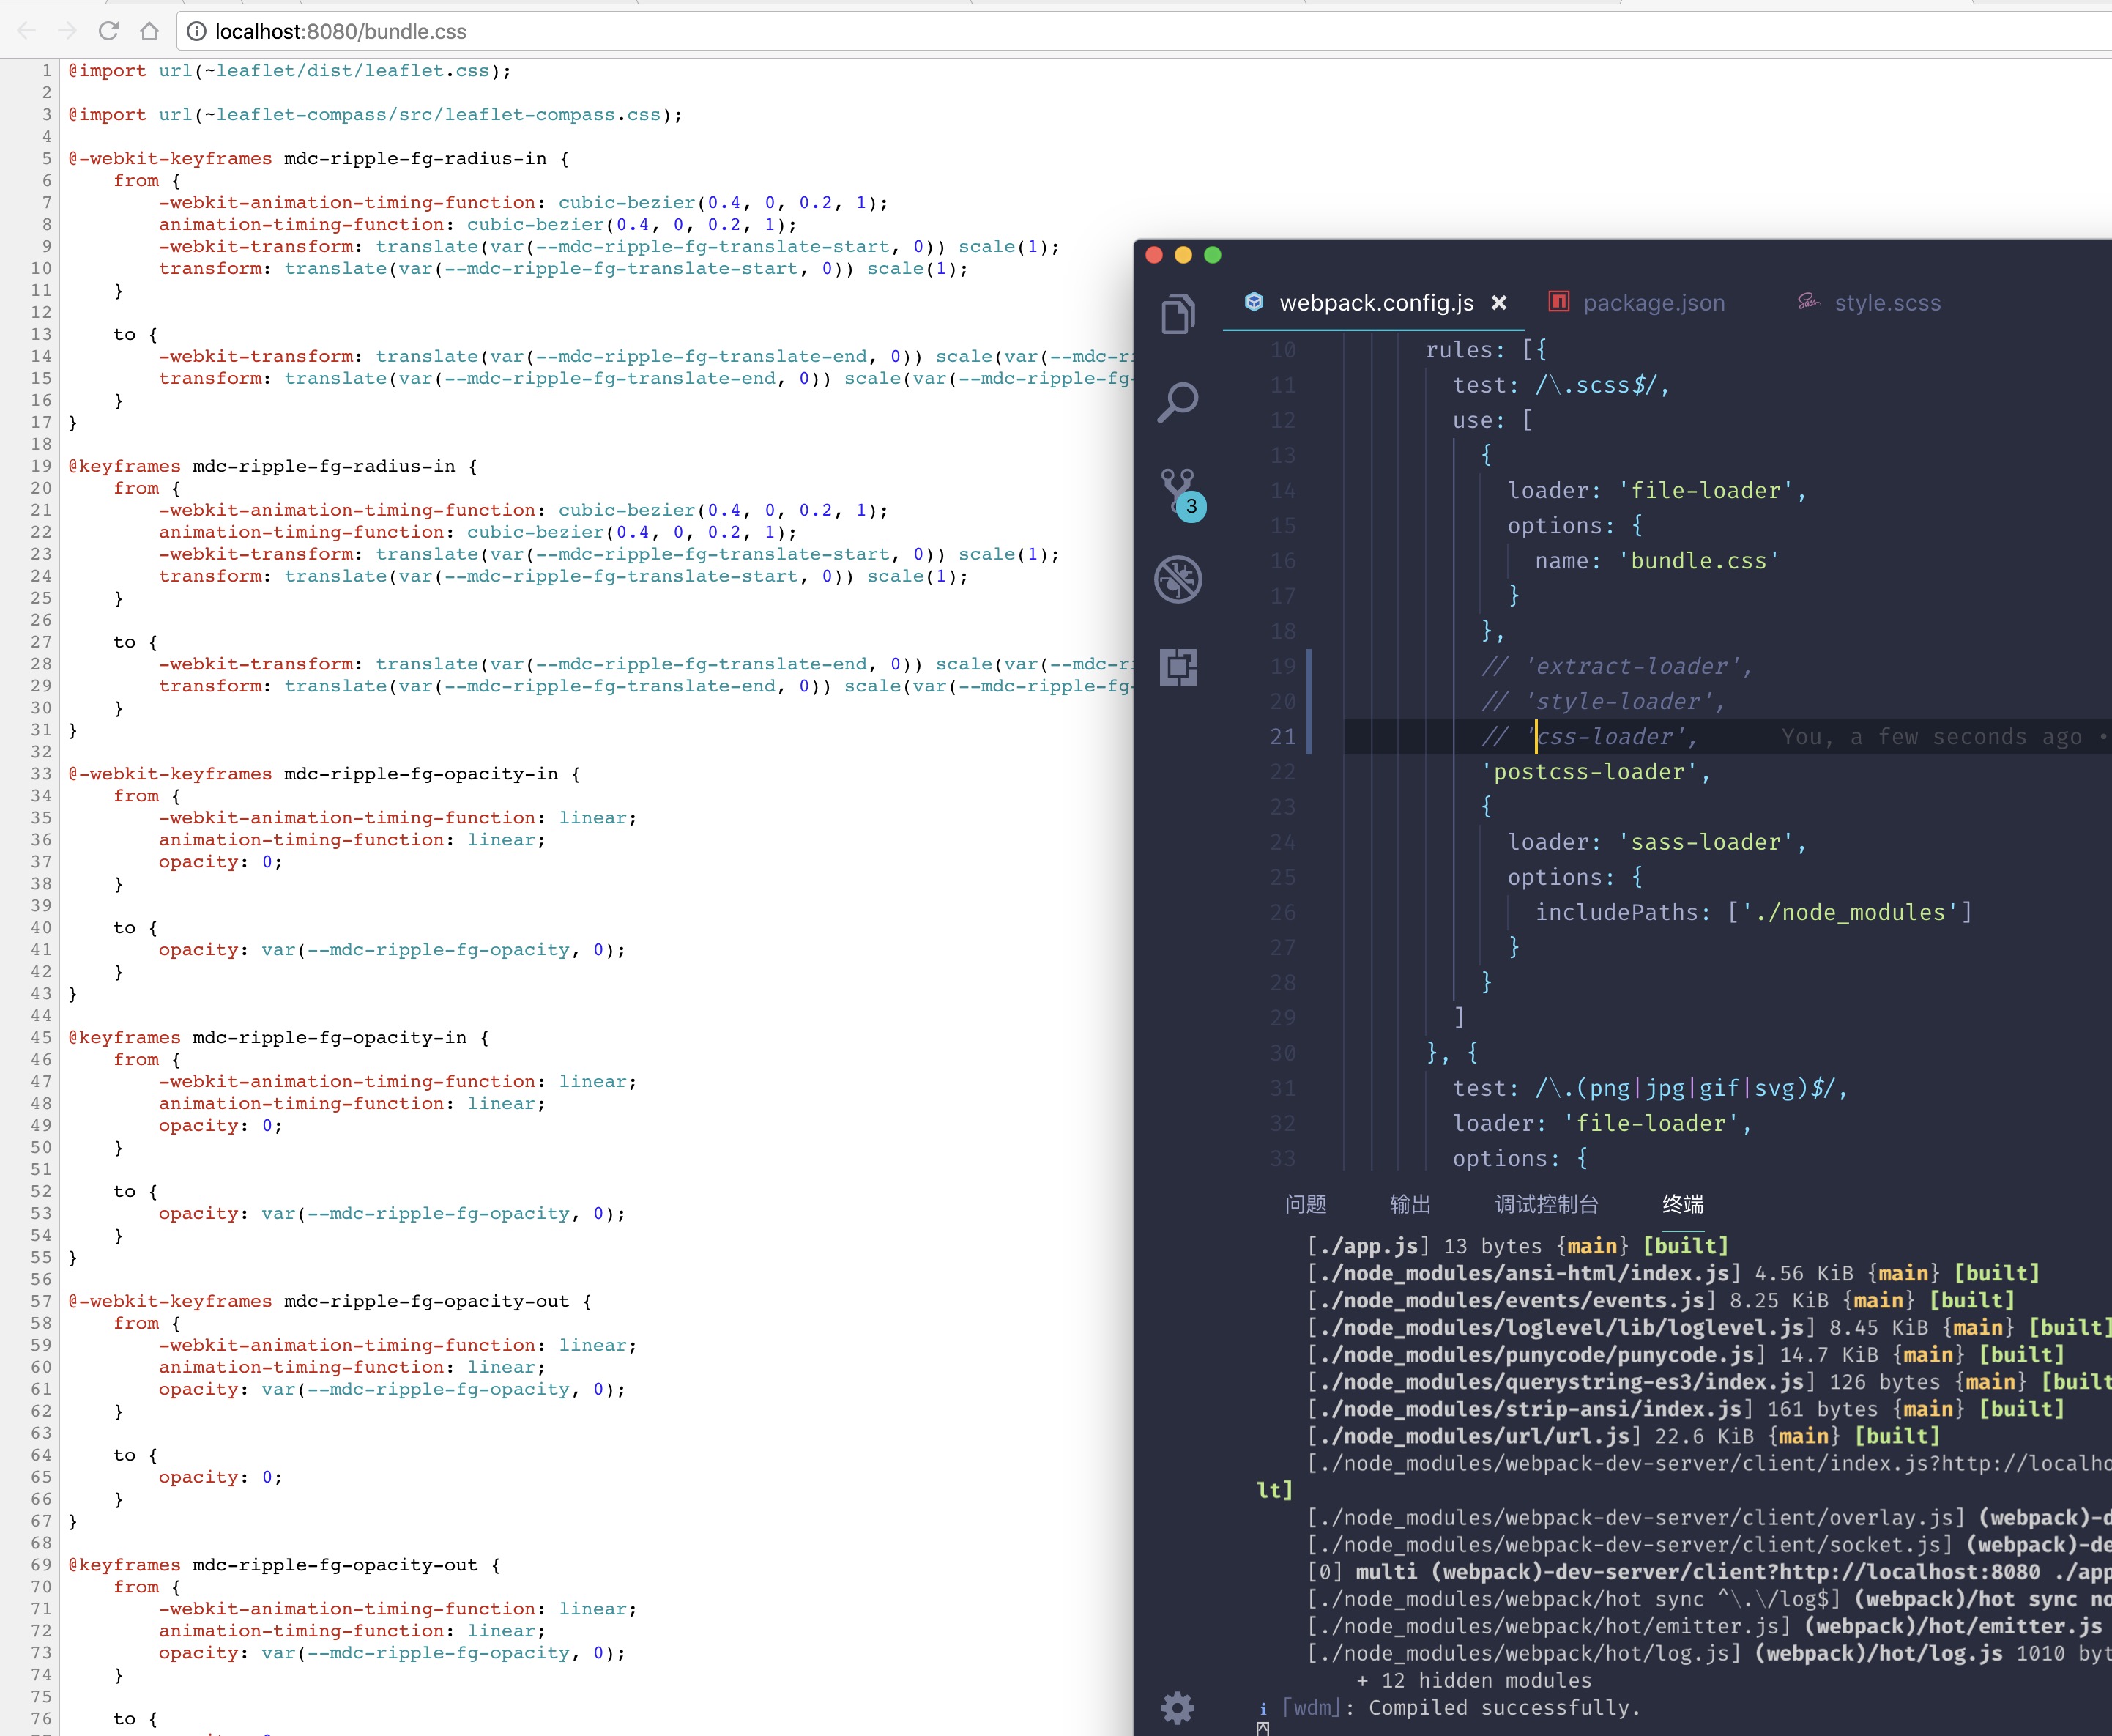Viewport: 2112px width, 1736px height.
Task: Click the browser address bar field
Action: tap(699, 31)
